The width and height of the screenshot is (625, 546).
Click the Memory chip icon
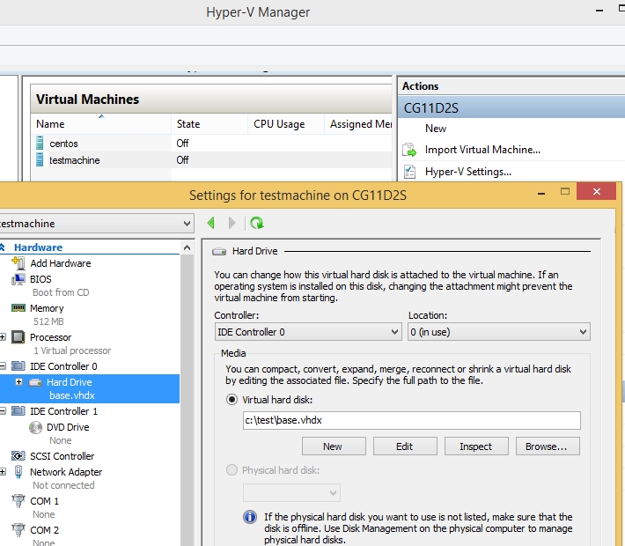click(x=18, y=308)
